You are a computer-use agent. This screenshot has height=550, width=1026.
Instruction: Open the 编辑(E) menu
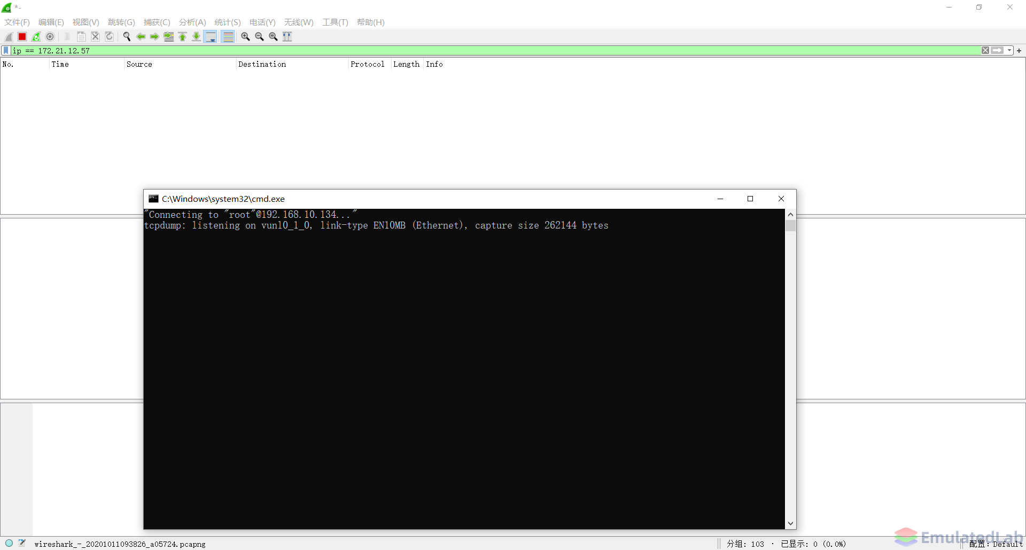(x=51, y=22)
